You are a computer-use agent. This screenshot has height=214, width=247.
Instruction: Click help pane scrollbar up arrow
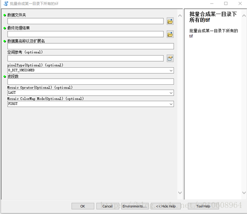[x=244, y=15]
